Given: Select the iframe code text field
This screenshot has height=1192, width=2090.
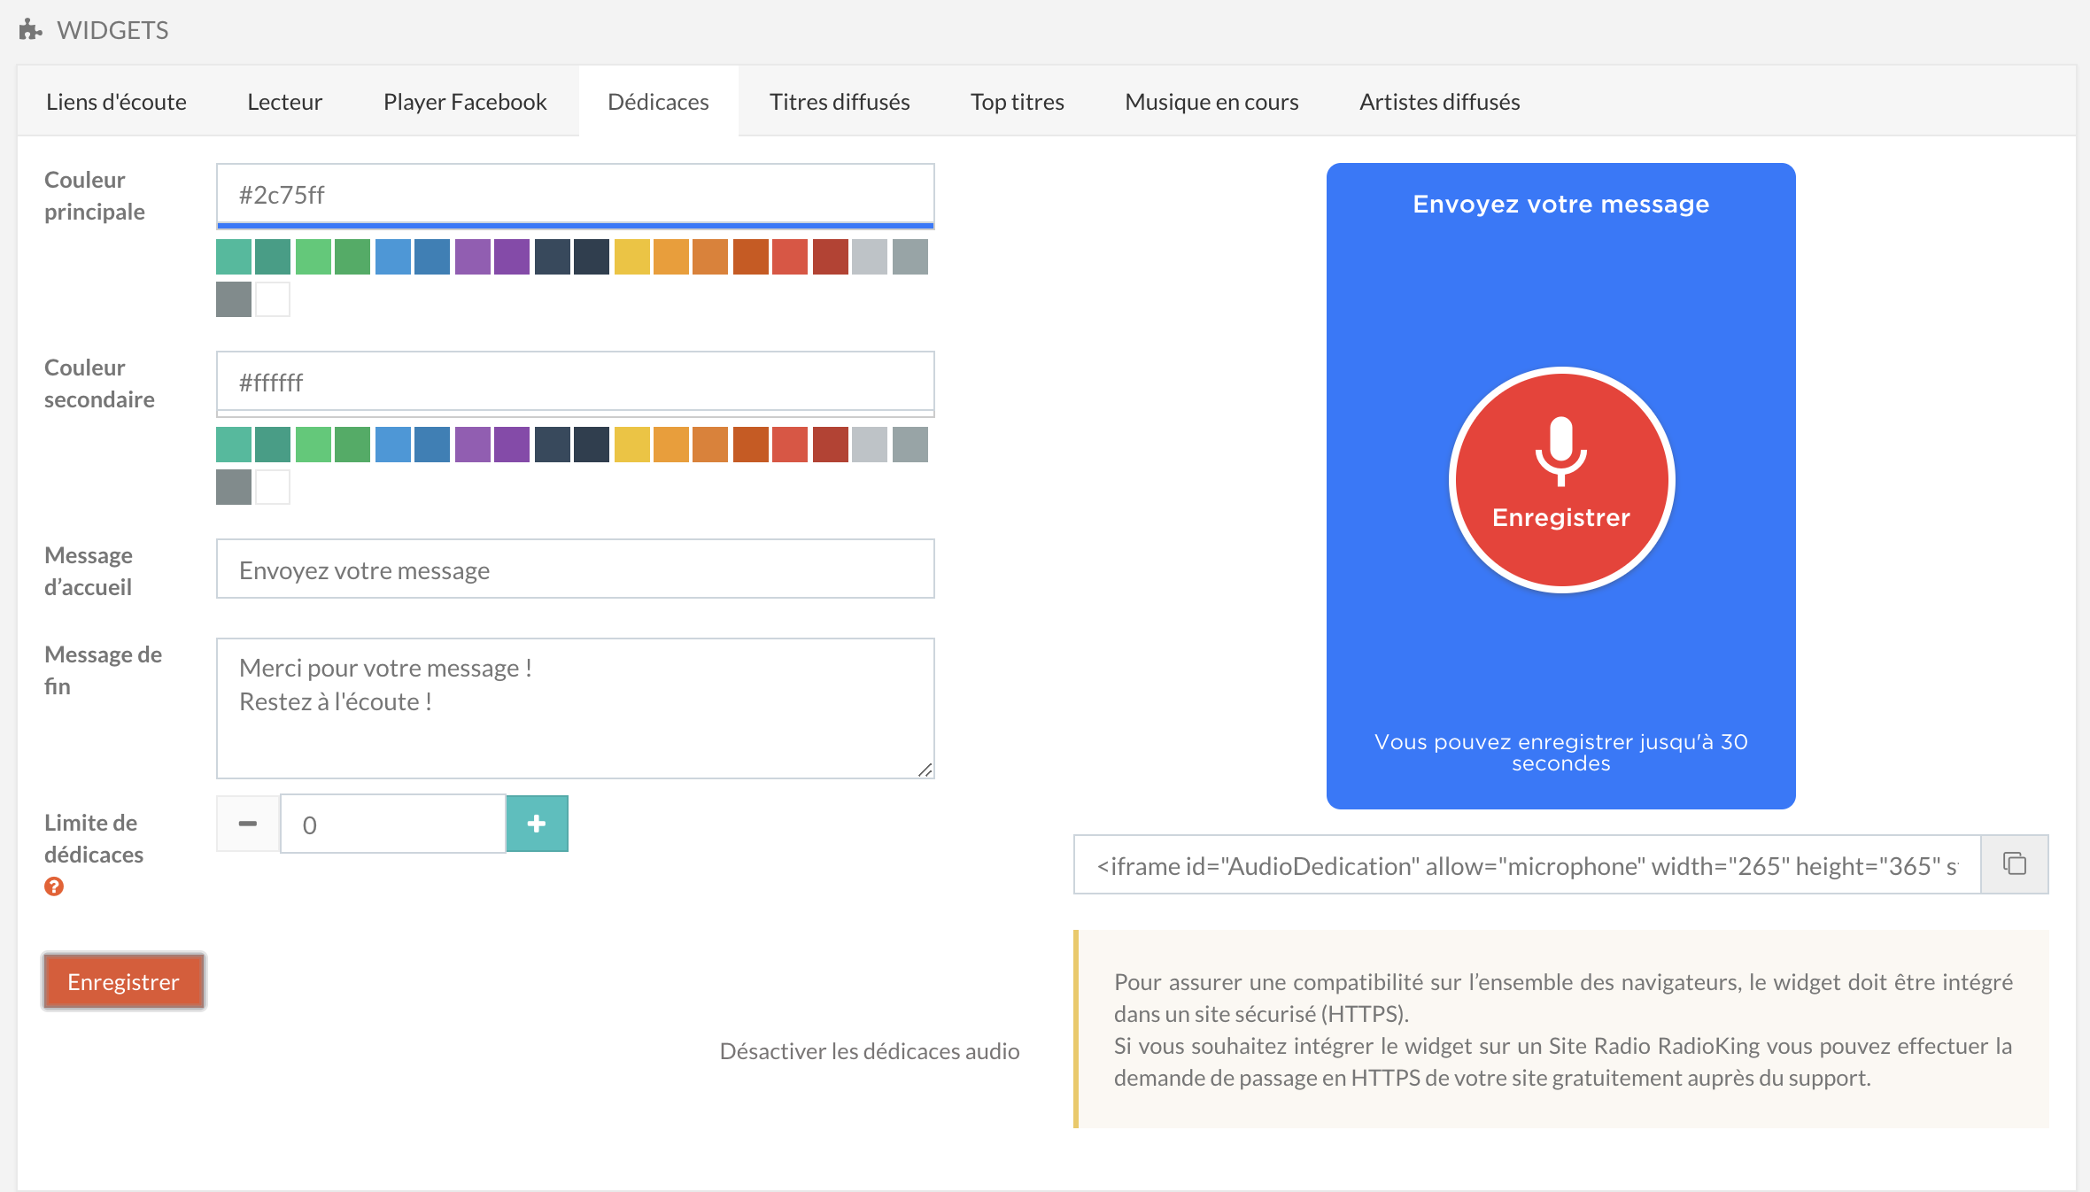Looking at the screenshot, I should point(1528,864).
